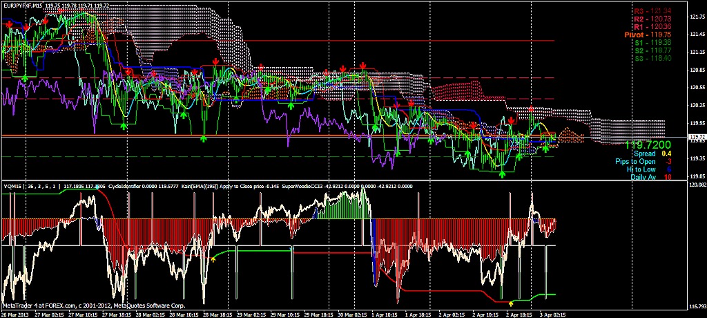Click the current price marker 119.72 on the price scale
Viewport: 707px width, 318px height.
tap(696, 137)
